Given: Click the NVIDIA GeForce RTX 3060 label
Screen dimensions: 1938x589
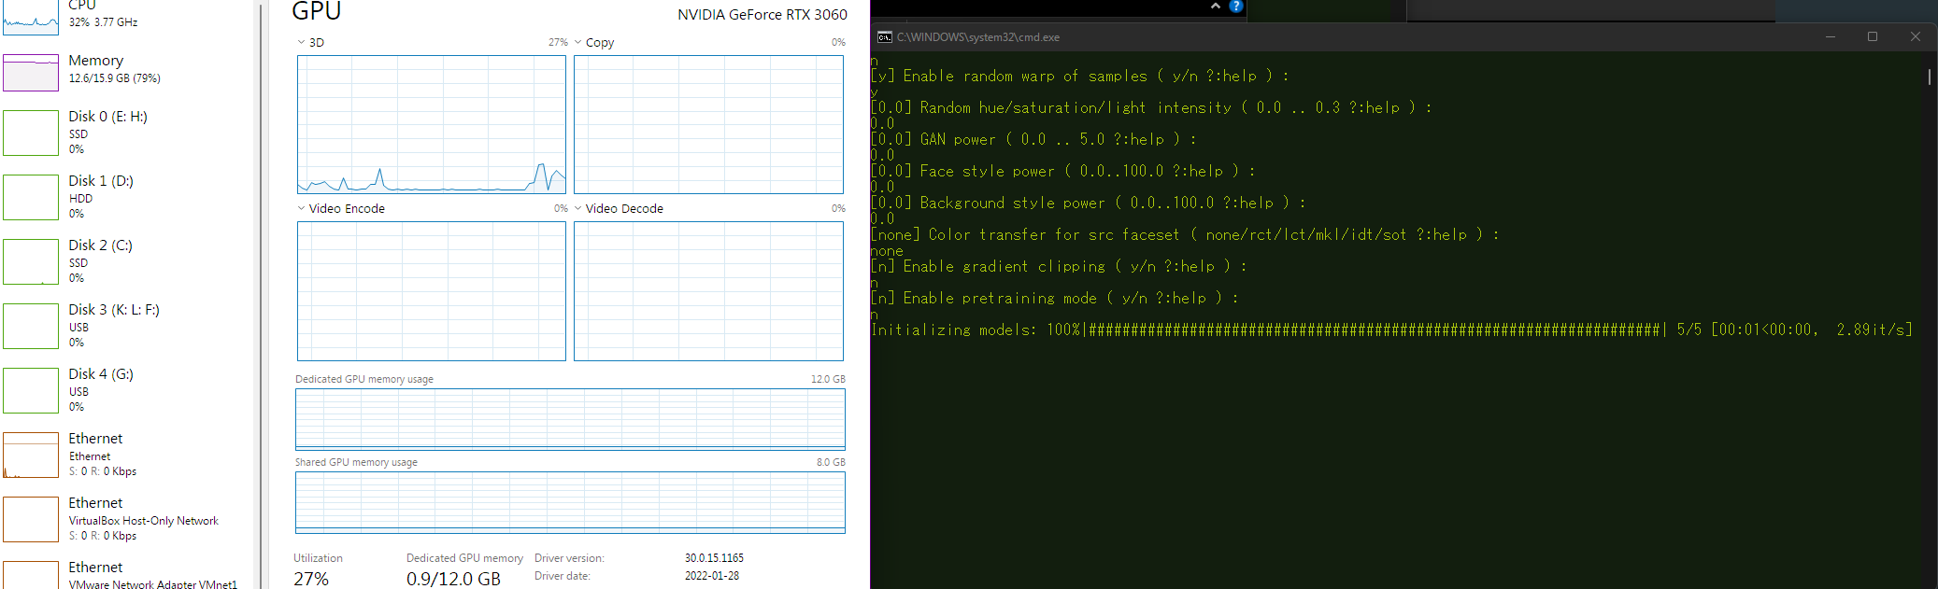Looking at the screenshot, I should 762,15.
